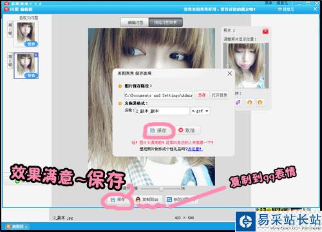Click the 打开目录 button

(x=219, y=95)
